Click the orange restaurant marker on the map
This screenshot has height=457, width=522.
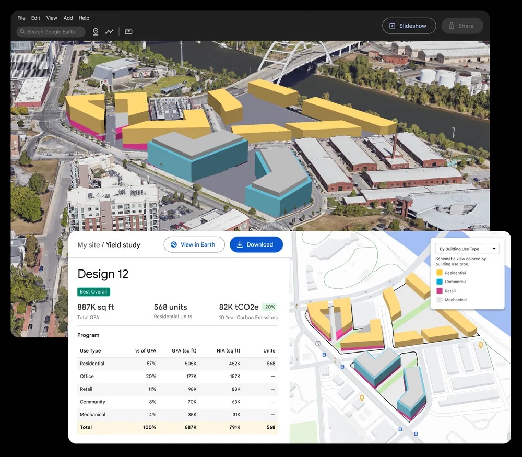[x=480, y=345]
